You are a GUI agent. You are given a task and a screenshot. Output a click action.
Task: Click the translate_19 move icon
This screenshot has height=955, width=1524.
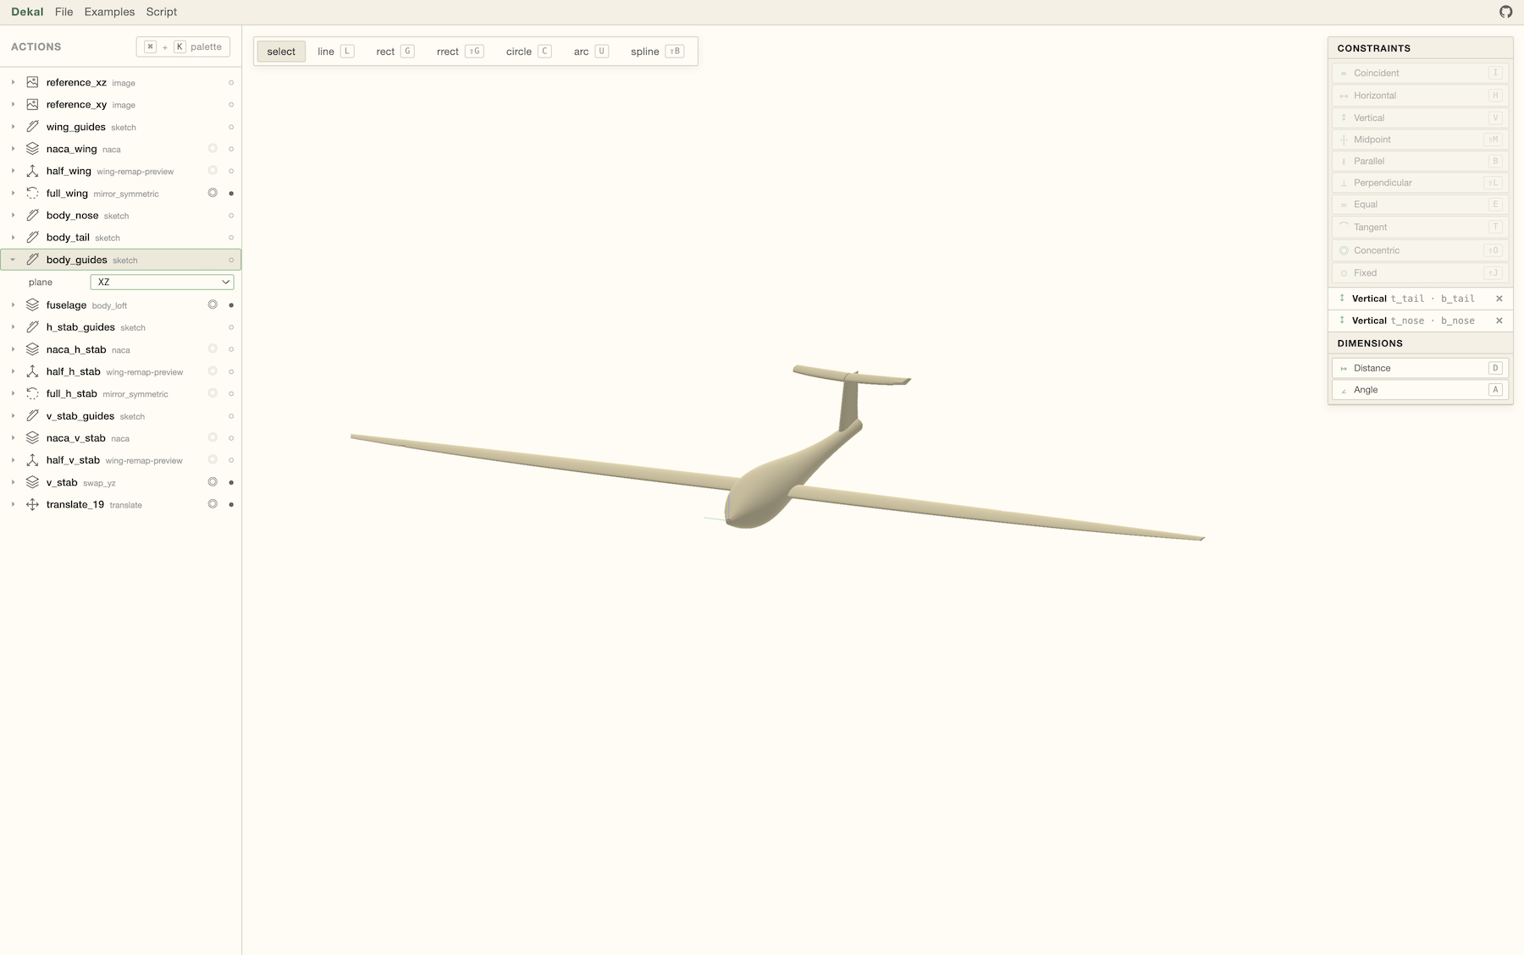pos(32,504)
